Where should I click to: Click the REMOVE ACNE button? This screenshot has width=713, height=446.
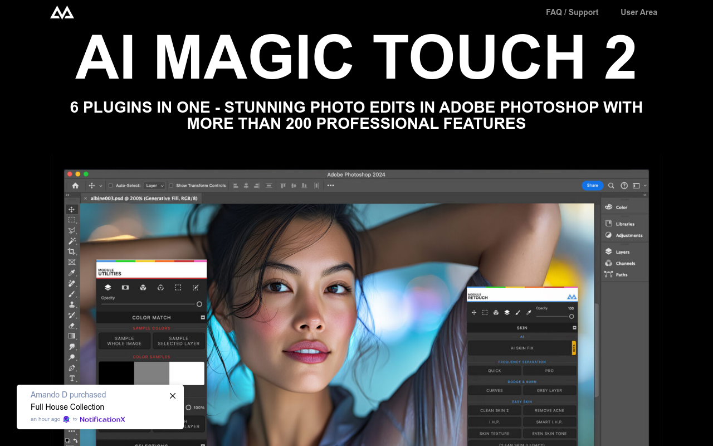[550, 410]
